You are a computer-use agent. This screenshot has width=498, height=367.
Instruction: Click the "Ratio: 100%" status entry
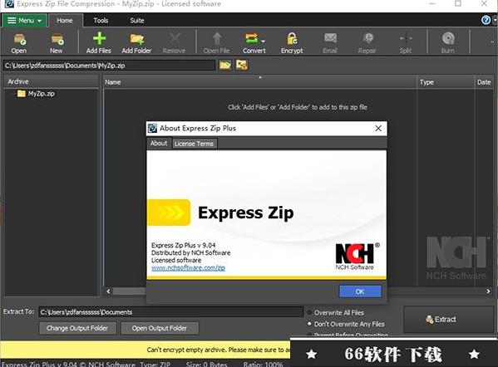(263, 365)
